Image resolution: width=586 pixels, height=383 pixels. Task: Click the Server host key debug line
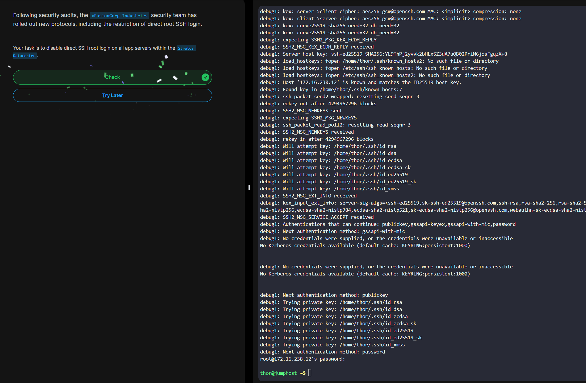point(383,54)
